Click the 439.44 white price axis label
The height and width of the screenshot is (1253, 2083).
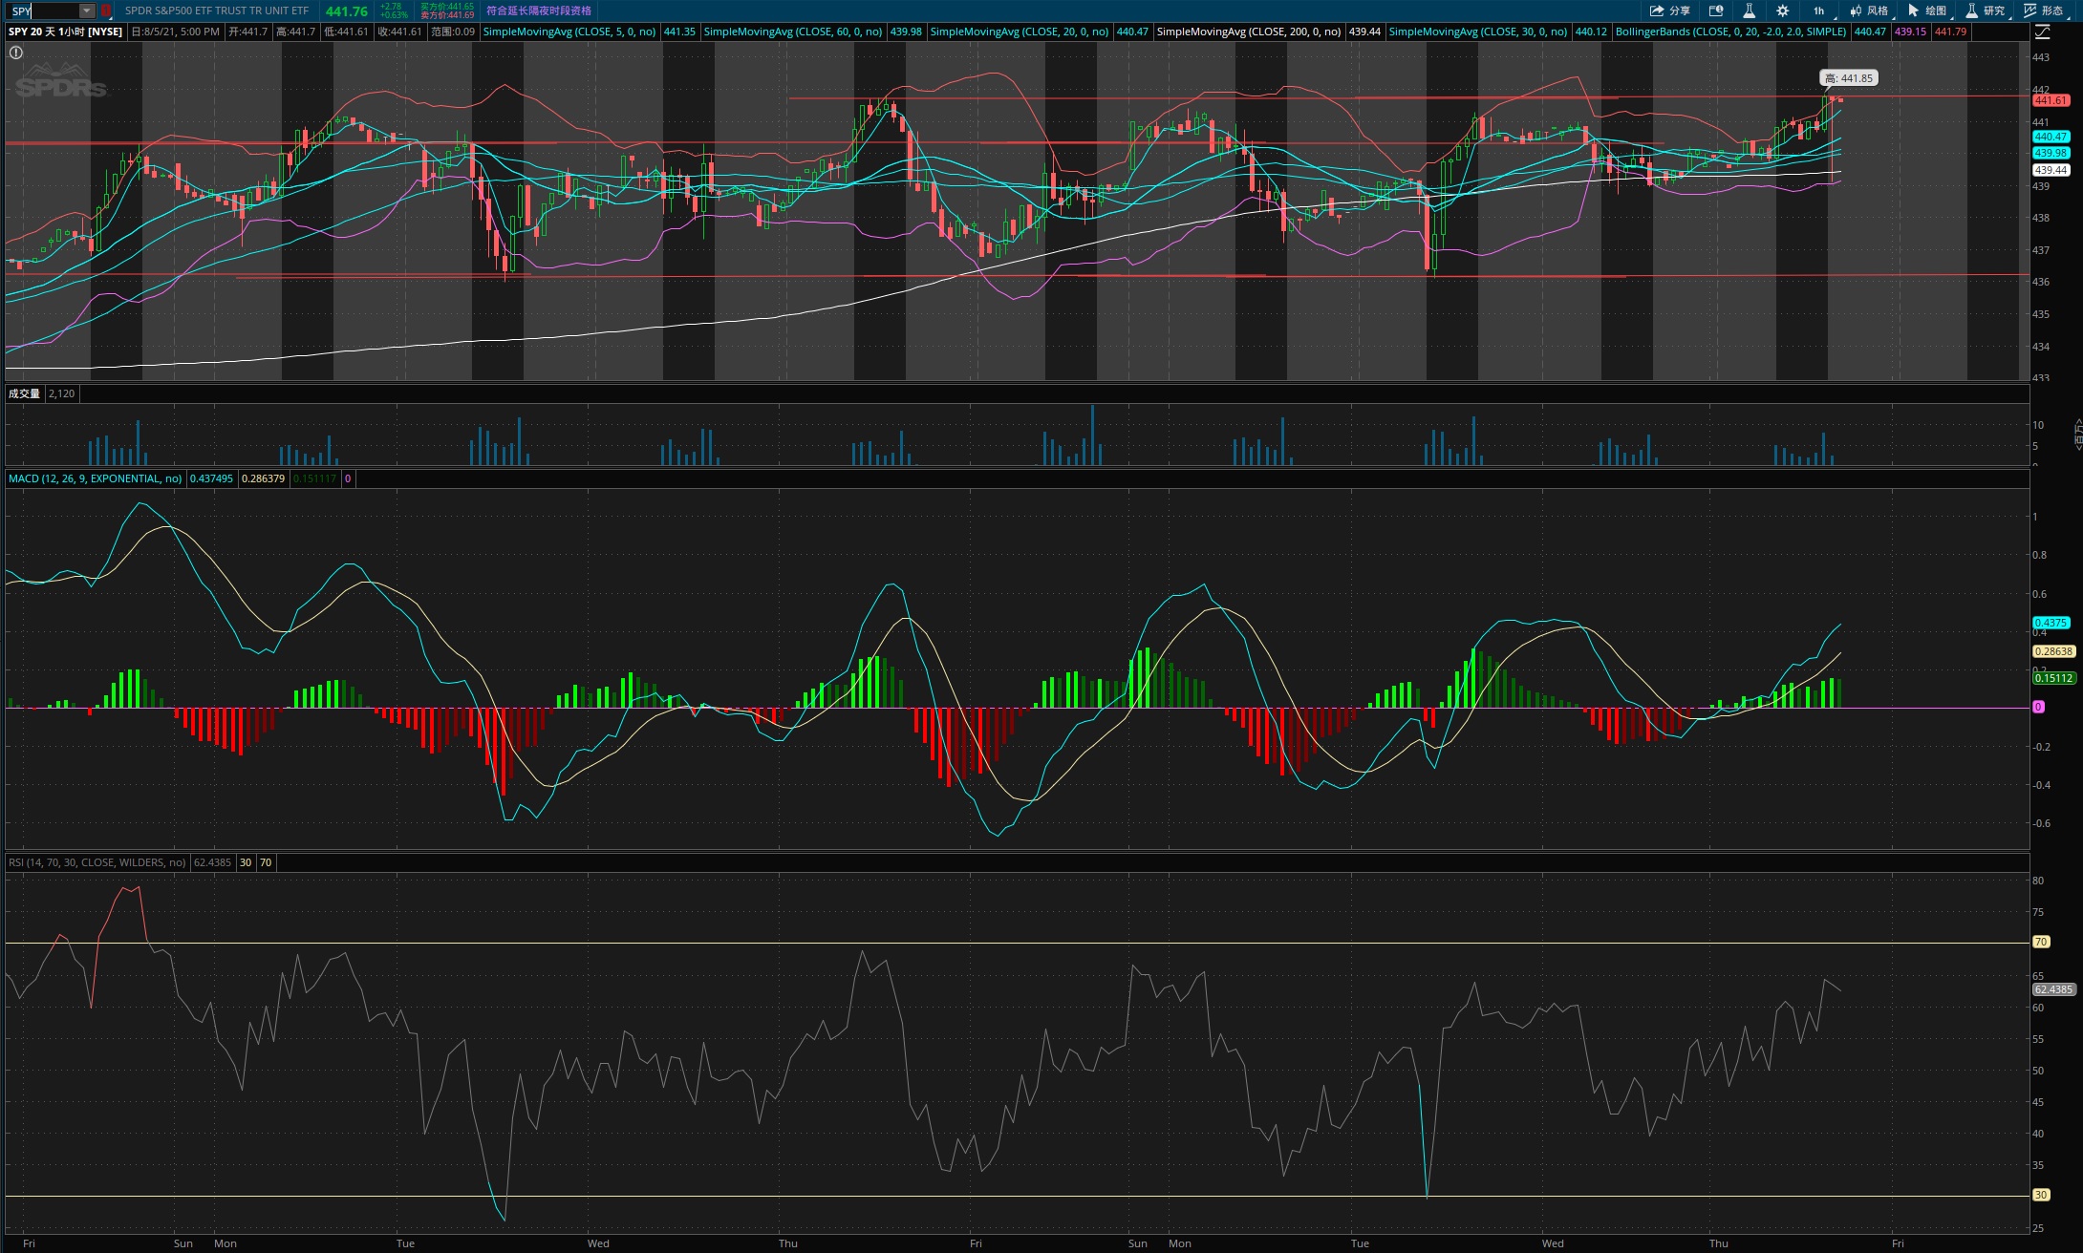click(x=2051, y=170)
